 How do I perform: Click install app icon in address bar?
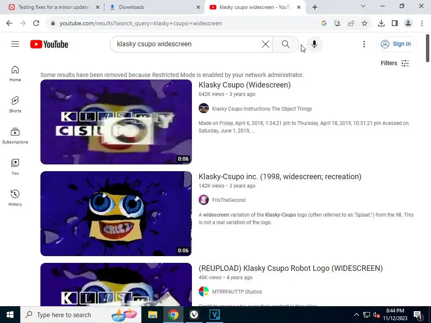coord(337,23)
